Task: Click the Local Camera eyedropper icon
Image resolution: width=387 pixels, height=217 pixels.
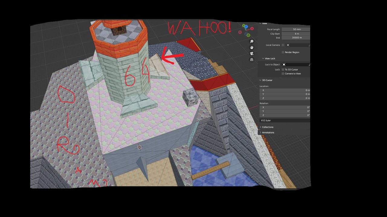Action: point(309,45)
